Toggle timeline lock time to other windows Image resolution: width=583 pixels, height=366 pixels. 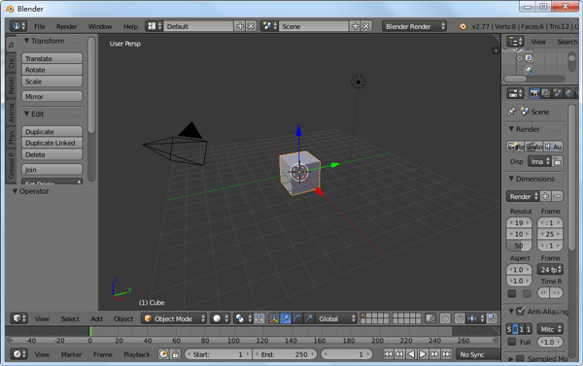point(176,354)
